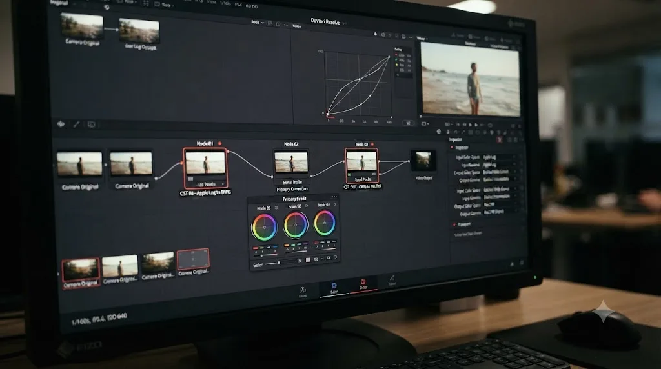The height and width of the screenshot is (369, 661).
Task: Click the monitor-shaped icon above the node graph
Action: pyautogui.click(x=91, y=125)
